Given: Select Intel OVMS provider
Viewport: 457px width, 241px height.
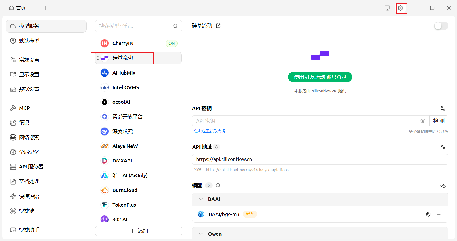Looking at the screenshot, I should tap(138, 87).
